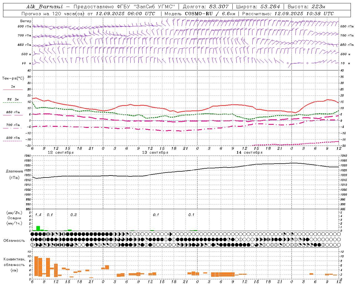The height and width of the screenshot is (284, 355).
Task: Click the (мм/3ч.) precipitation unit label
Action: pos(14,213)
